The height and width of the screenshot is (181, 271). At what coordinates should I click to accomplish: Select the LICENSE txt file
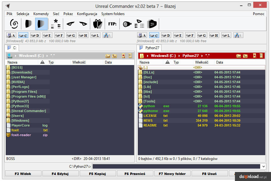(x=202, y=116)
